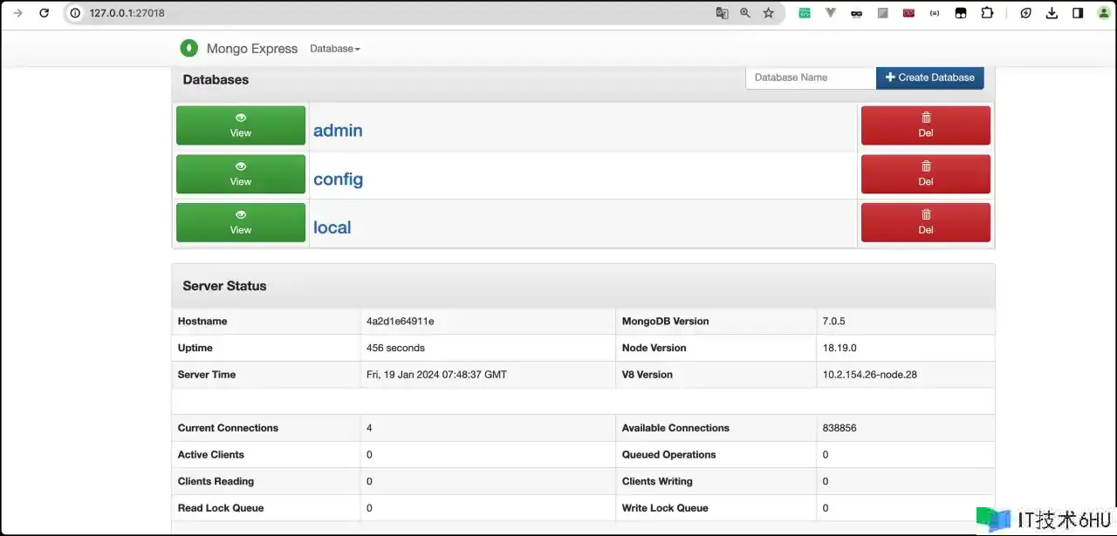Open the black two-eyed square extension icon
Viewport: 1117px width, 536px height.
coord(961,13)
